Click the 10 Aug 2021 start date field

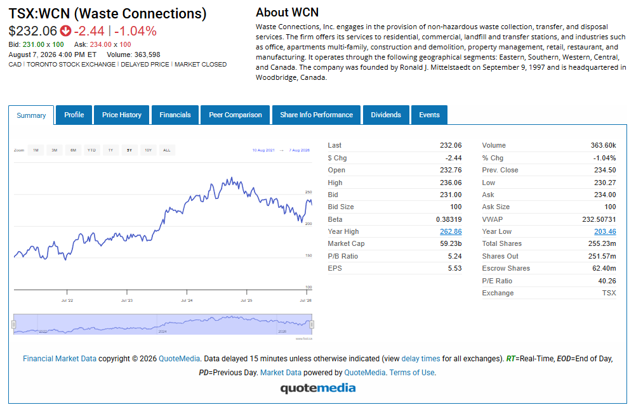pyautogui.click(x=263, y=150)
